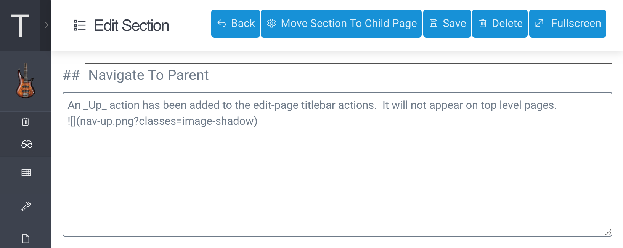Select the grid table icon in sidebar
The width and height of the screenshot is (623, 248).
click(26, 173)
